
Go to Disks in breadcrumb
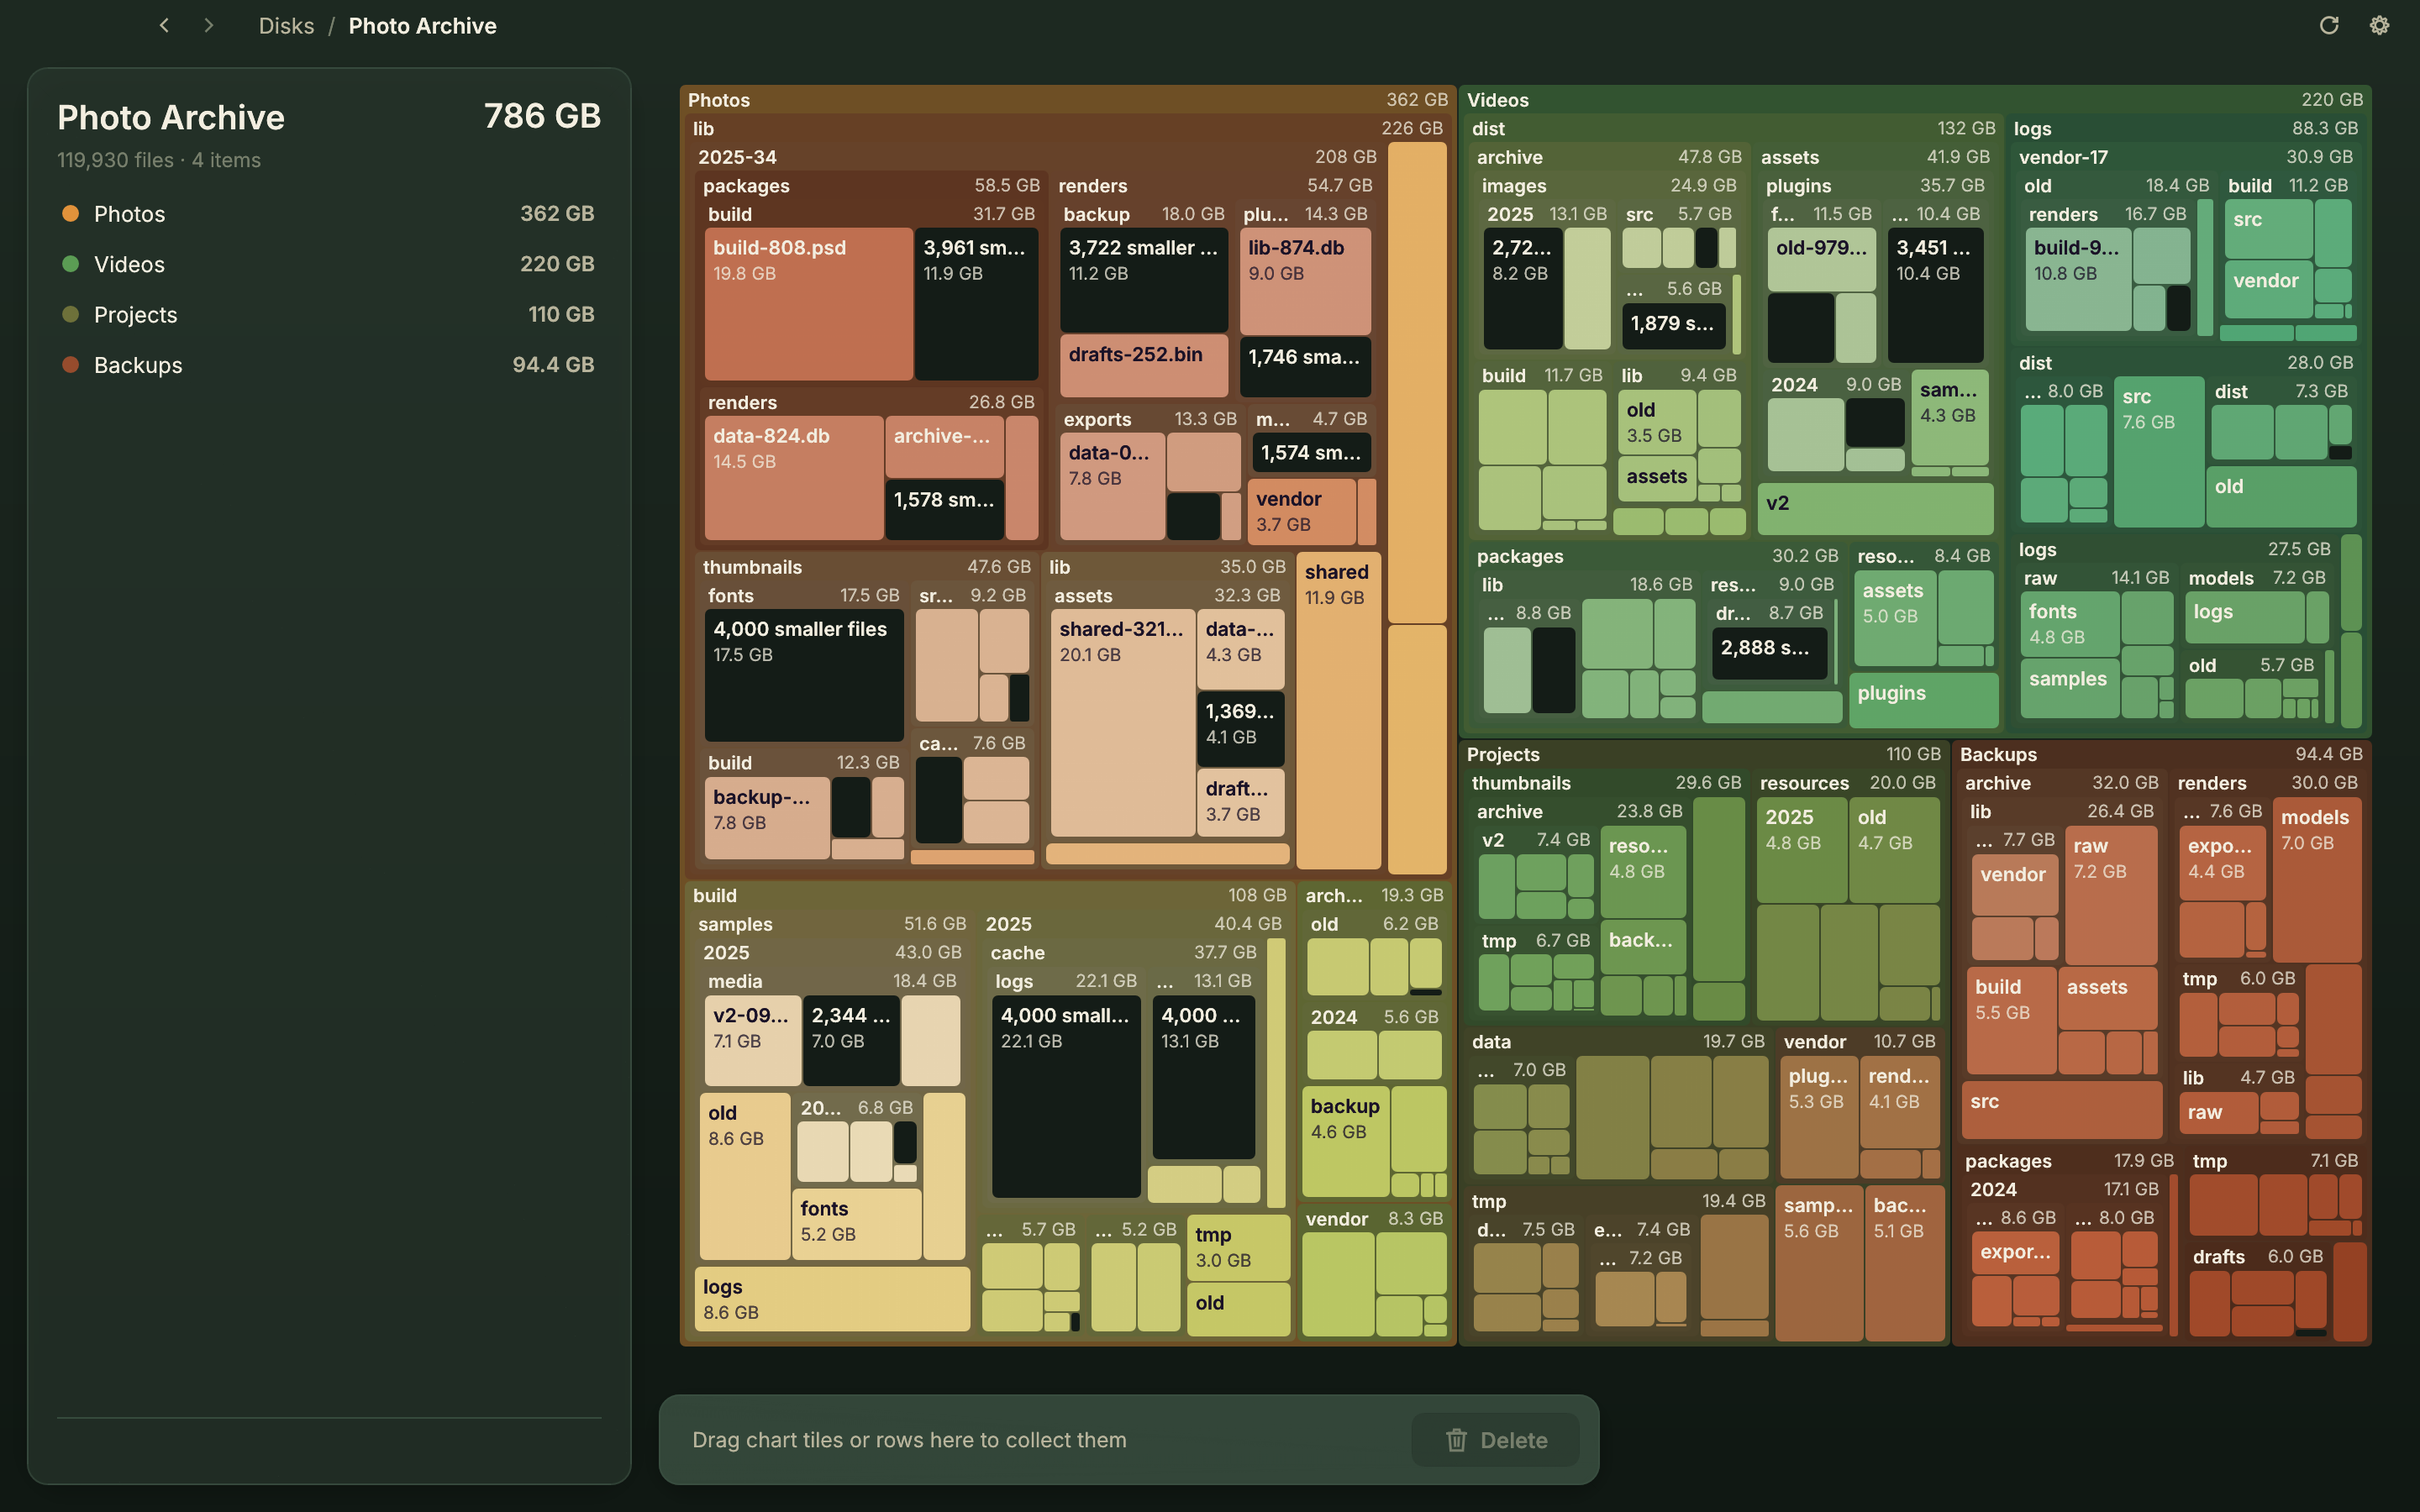pos(286,26)
